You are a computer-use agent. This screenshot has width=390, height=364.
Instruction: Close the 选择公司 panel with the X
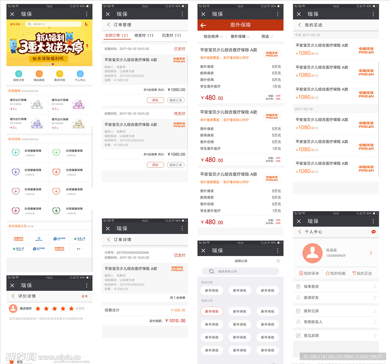[278, 261]
